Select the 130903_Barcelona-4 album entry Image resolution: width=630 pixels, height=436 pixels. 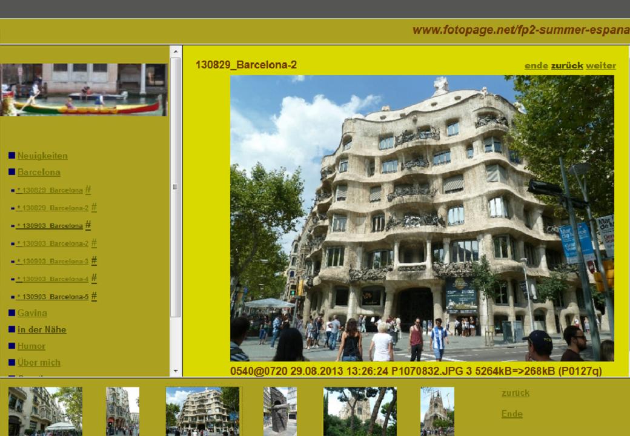coord(52,279)
